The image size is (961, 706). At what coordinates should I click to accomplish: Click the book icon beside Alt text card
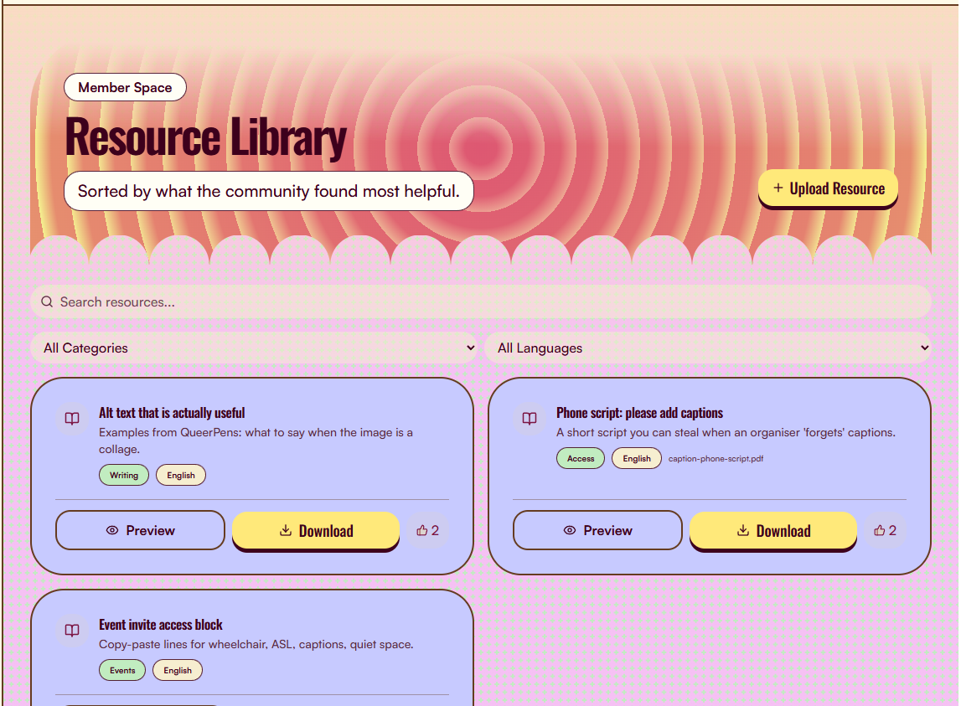[72, 420]
